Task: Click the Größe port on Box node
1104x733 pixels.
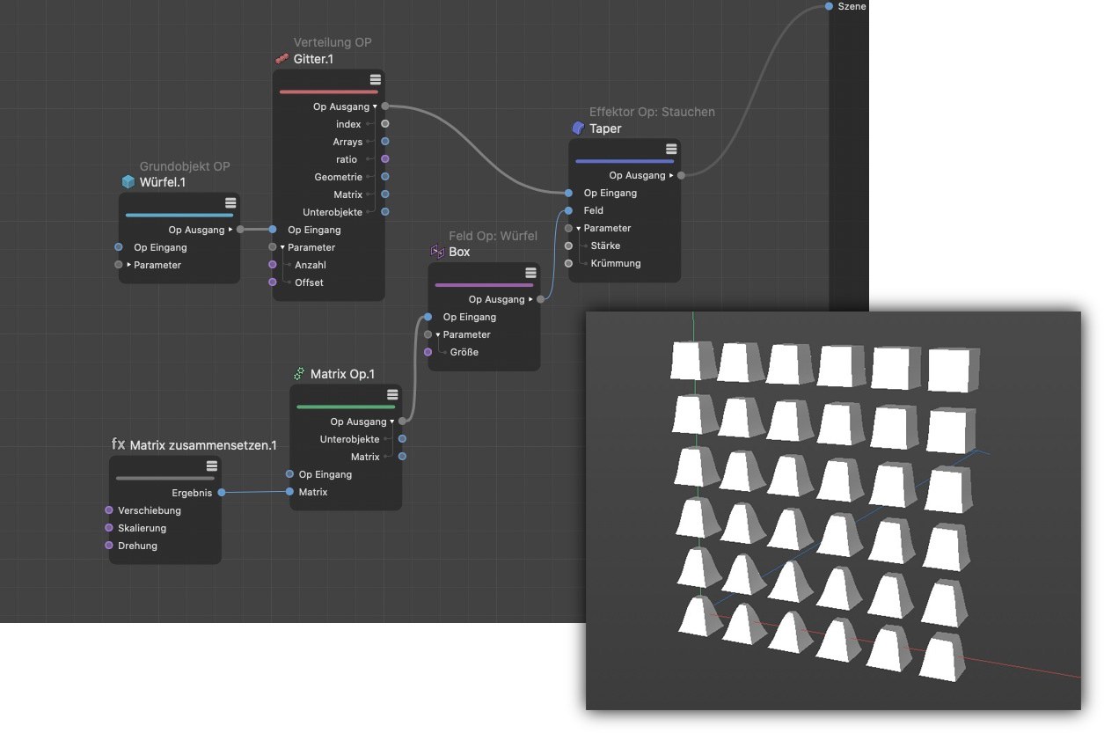Action: click(428, 352)
